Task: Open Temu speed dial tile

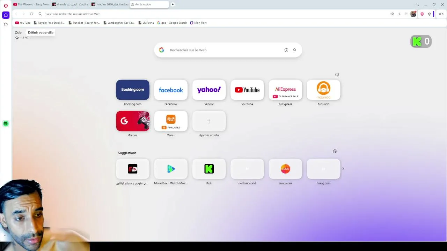Action: coord(171,121)
